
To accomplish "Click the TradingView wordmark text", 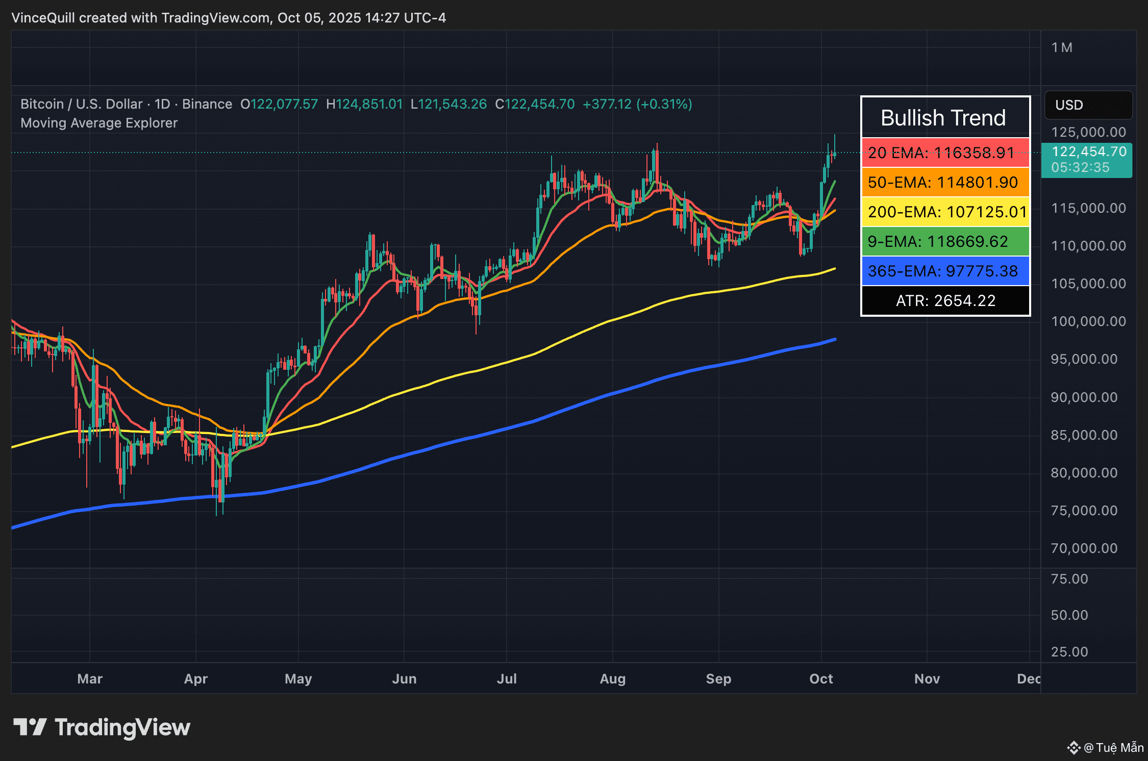I will (x=122, y=727).
